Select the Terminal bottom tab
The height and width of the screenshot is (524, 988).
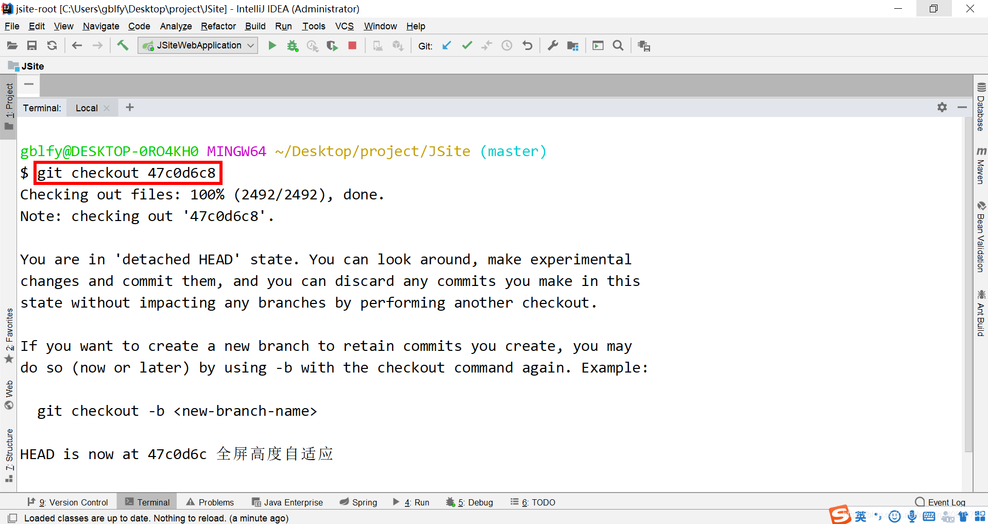point(147,502)
